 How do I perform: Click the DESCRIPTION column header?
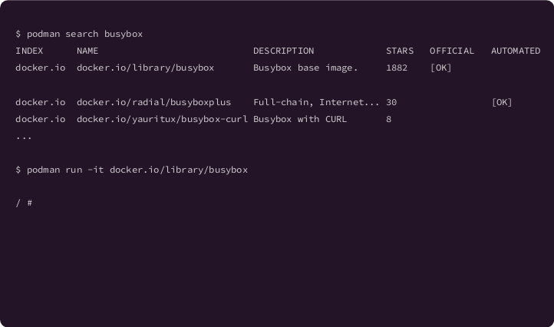(x=283, y=51)
